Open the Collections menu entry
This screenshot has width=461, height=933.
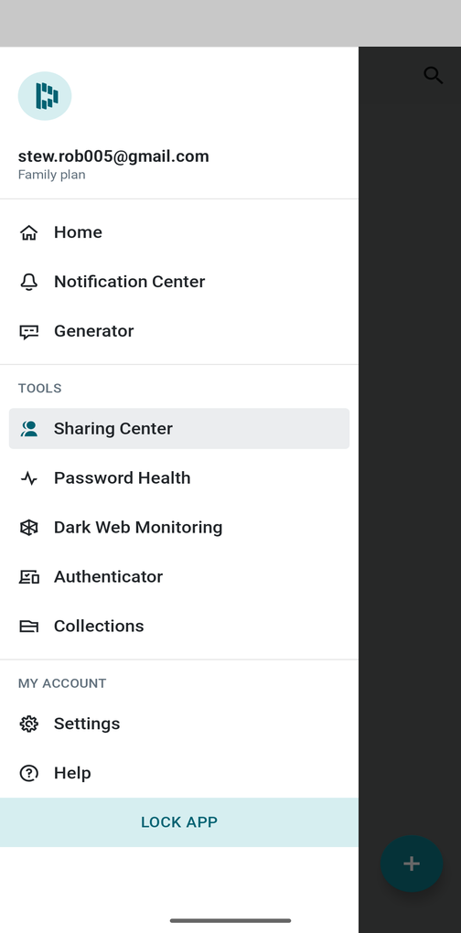(179, 626)
